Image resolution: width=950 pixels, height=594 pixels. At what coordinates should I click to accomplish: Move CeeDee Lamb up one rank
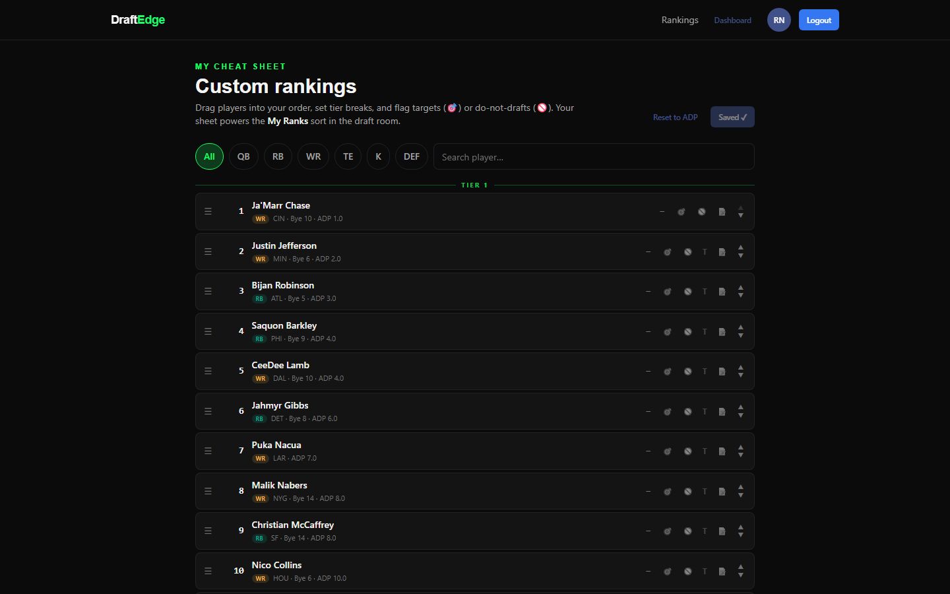[741, 368]
